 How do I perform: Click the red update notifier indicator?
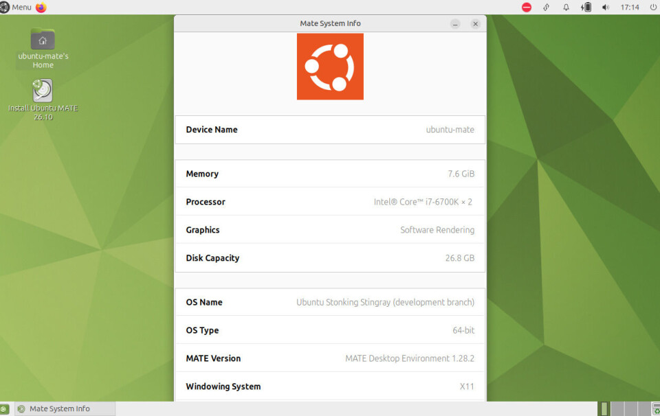[x=526, y=7]
